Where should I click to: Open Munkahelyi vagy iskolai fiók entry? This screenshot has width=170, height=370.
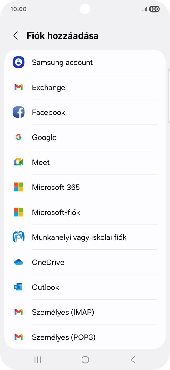coord(79,237)
